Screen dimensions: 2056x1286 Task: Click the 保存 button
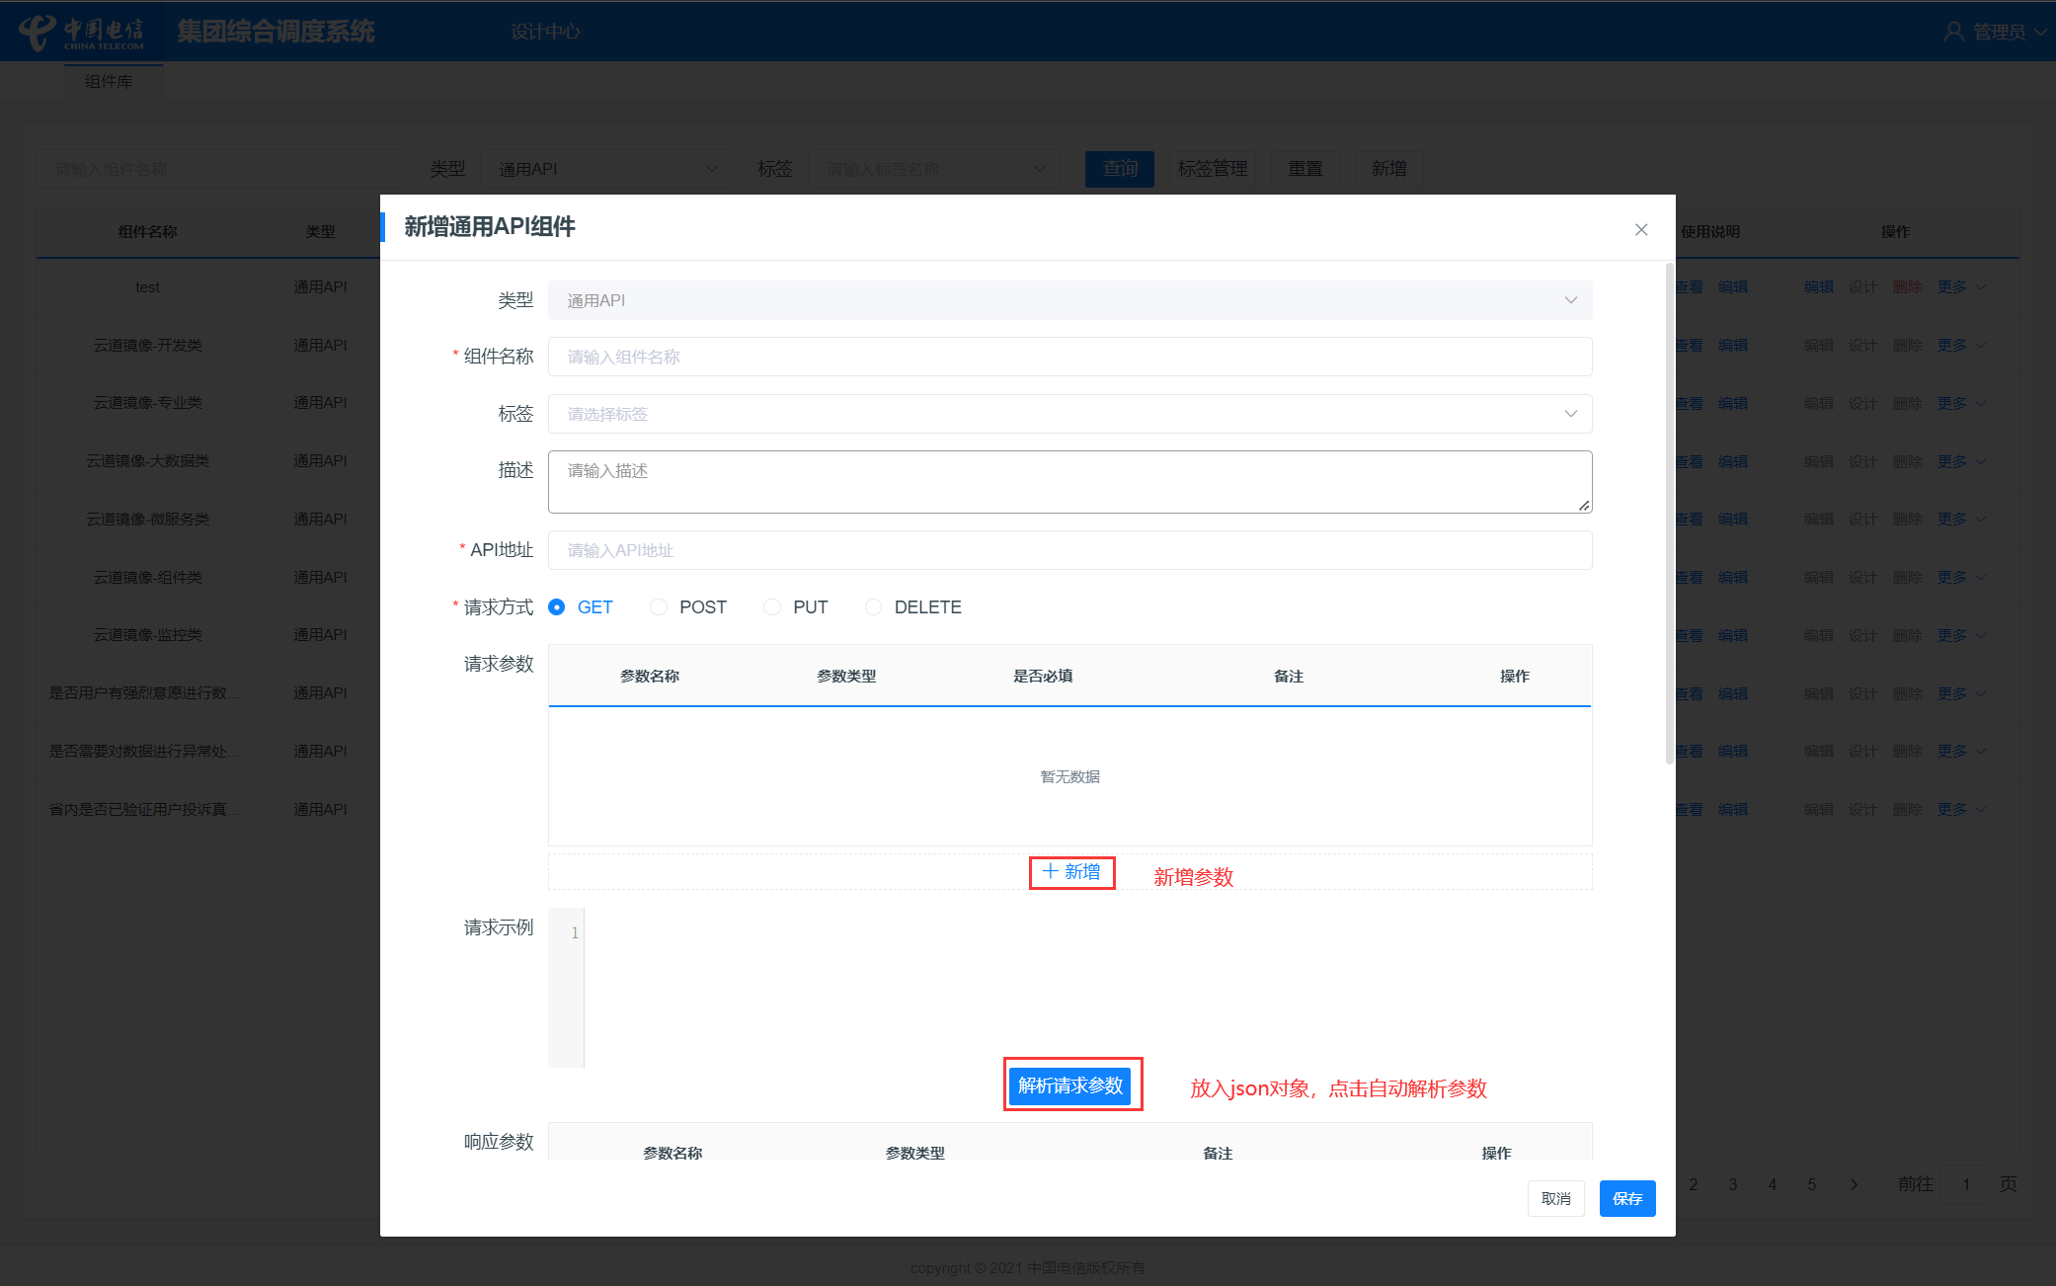click(x=1627, y=1198)
